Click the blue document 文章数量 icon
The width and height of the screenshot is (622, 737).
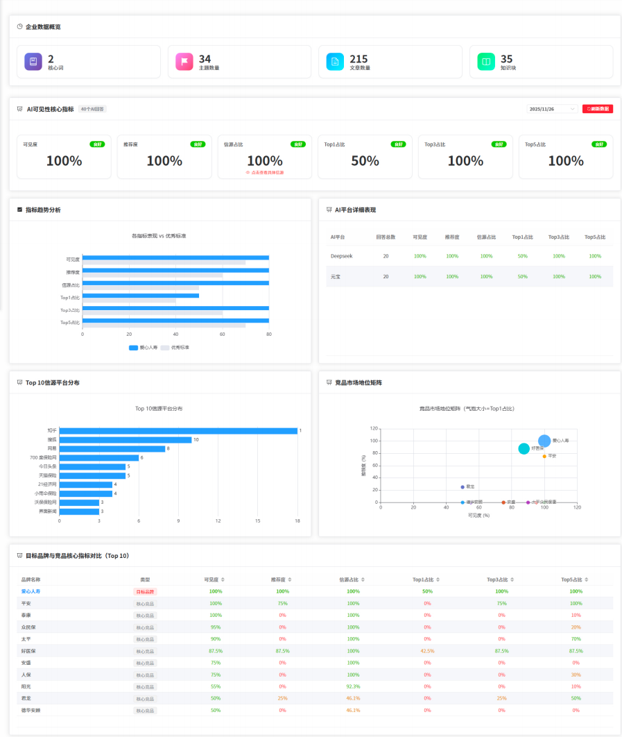click(335, 62)
